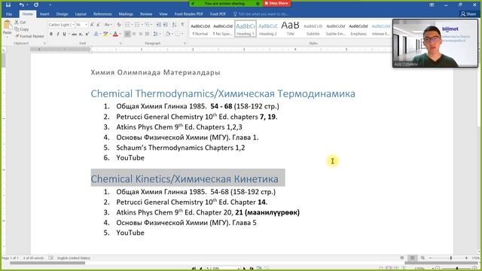Image resolution: width=482 pixels, height=271 pixels.
Task: Save the document with the Save icon
Action: 8,5
